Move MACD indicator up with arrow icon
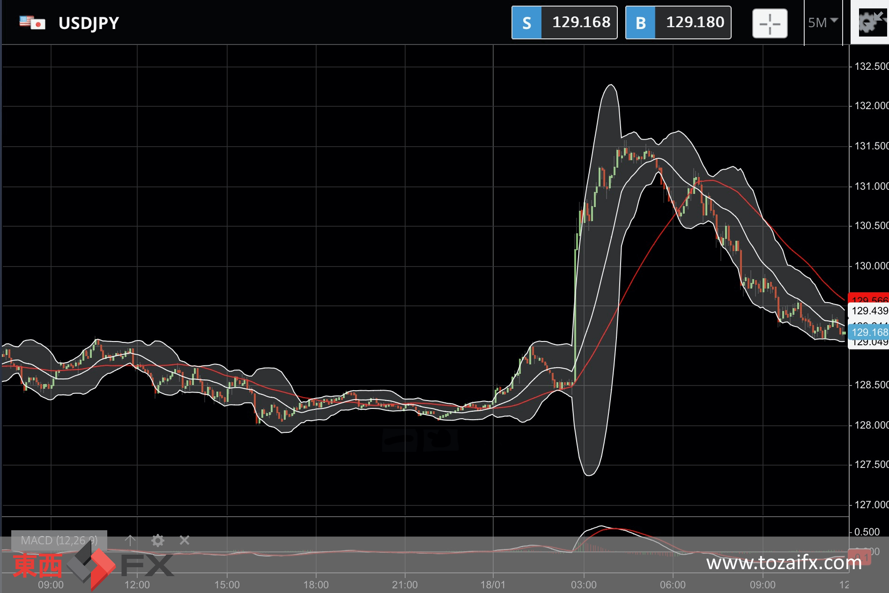The width and height of the screenshot is (889, 593). tap(130, 541)
